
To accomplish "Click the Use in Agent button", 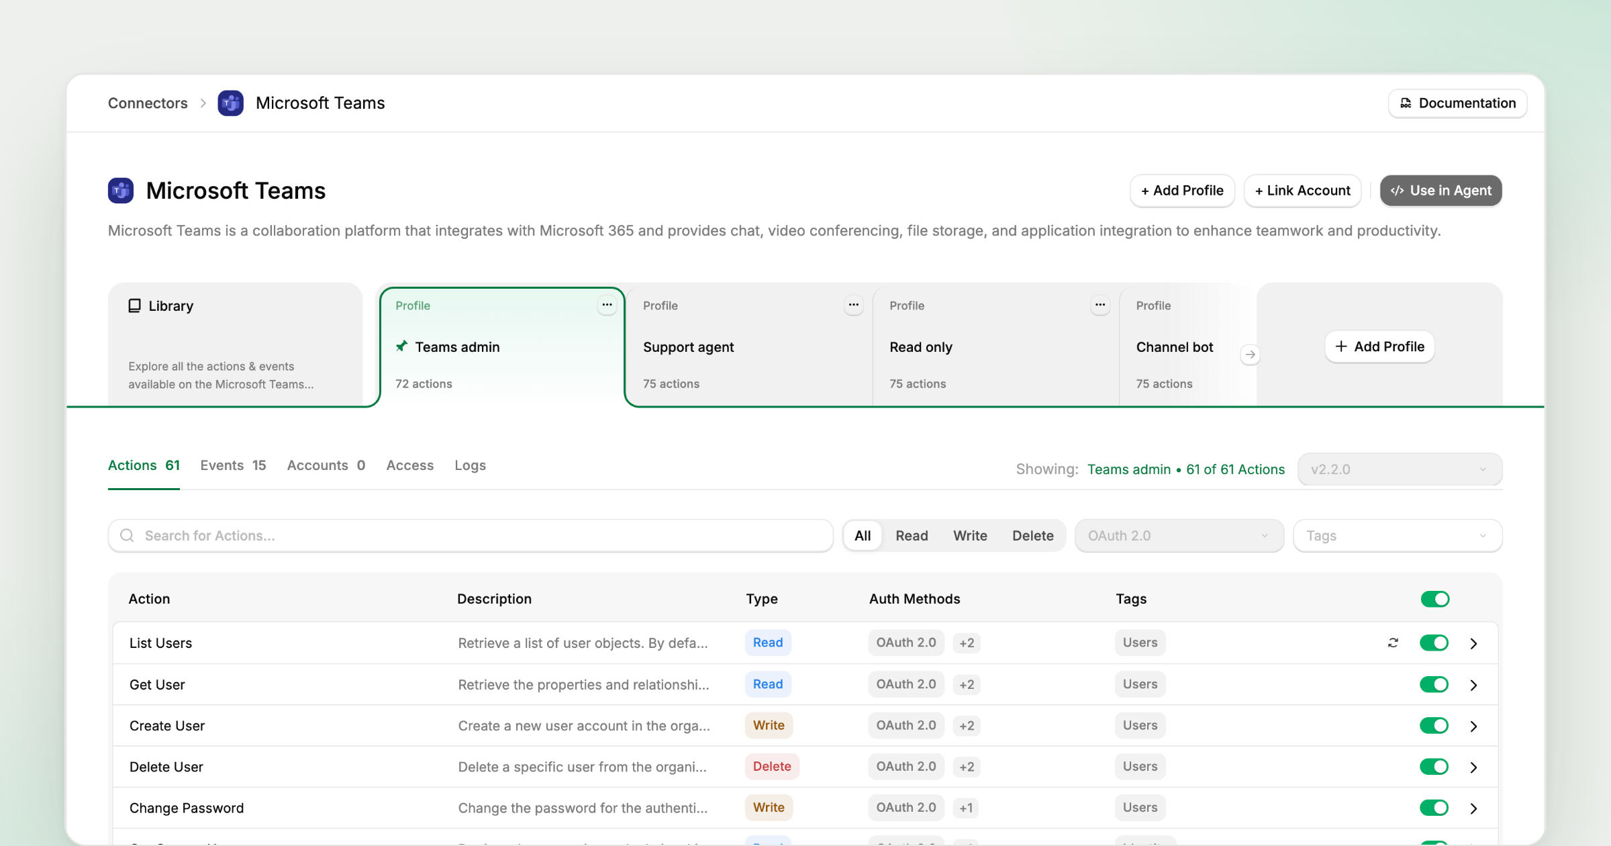I will coord(1441,191).
